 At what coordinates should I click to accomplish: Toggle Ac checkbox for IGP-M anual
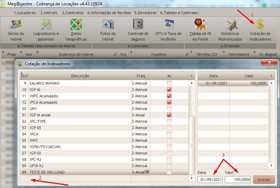point(169,115)
